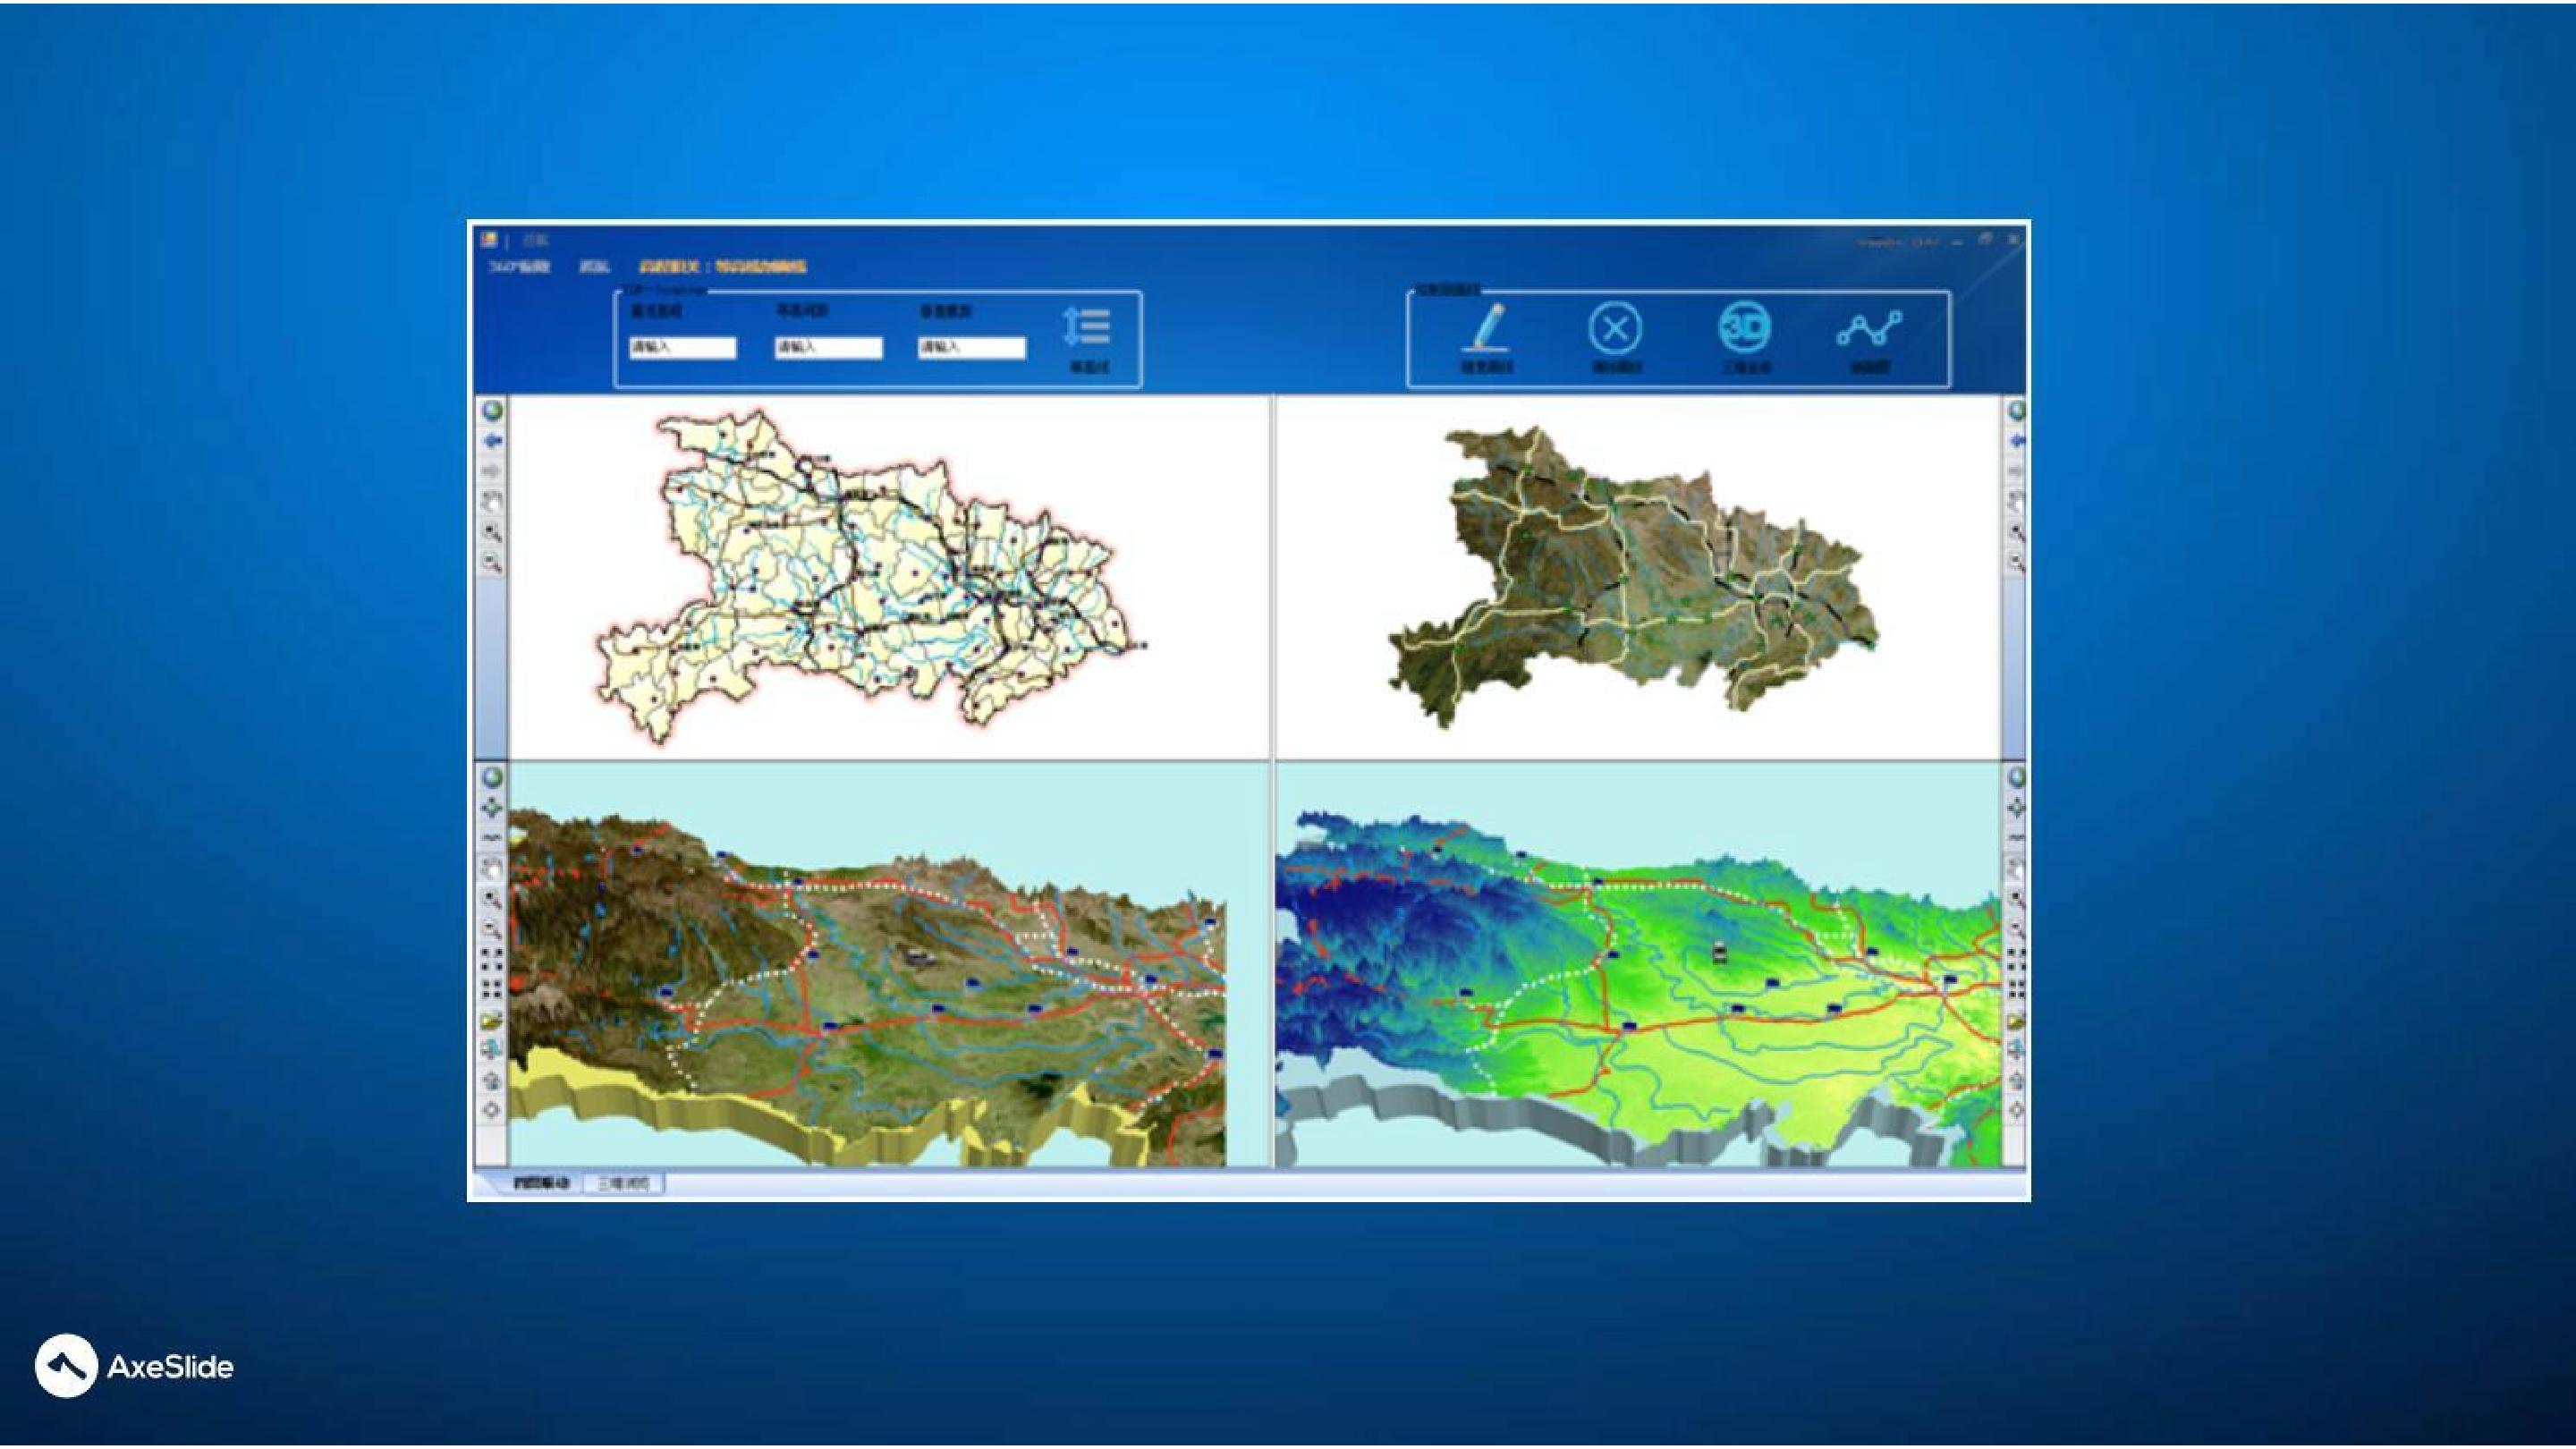
Task: Click the yellow vector map pane
Action: point(889,577)
